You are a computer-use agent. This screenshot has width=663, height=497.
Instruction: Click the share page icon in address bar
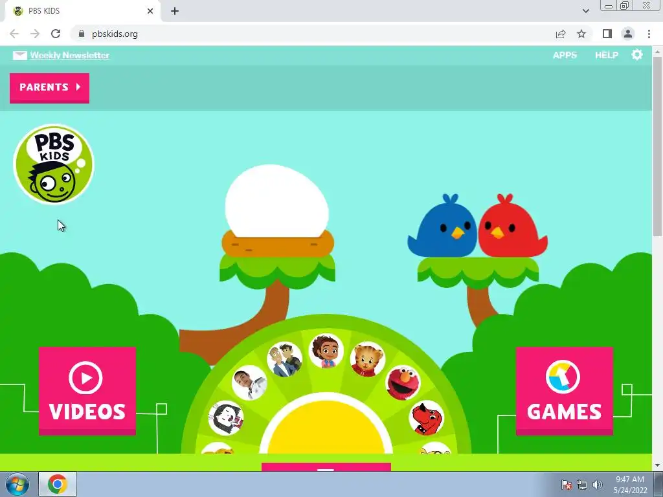(561, 34)
